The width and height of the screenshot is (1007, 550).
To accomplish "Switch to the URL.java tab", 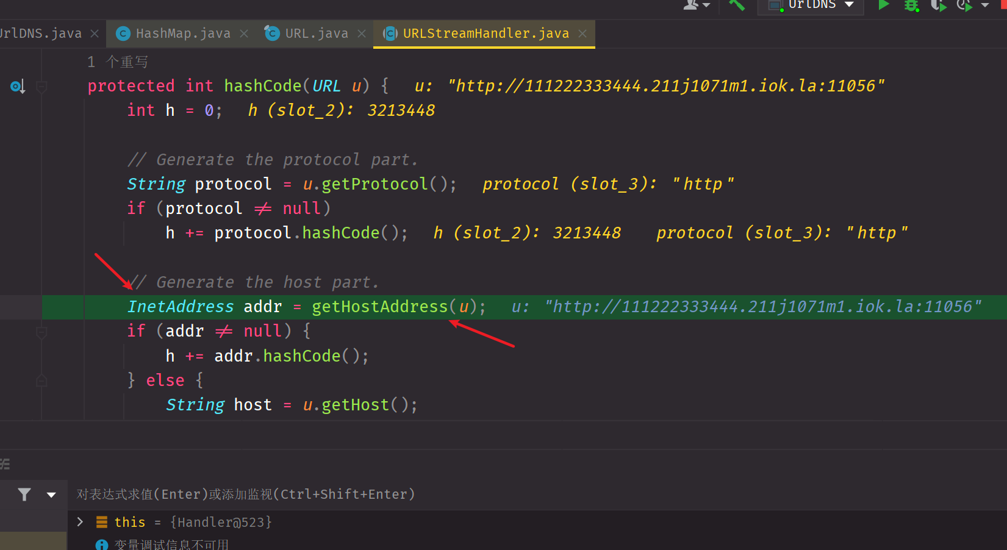I will (317, 34).
